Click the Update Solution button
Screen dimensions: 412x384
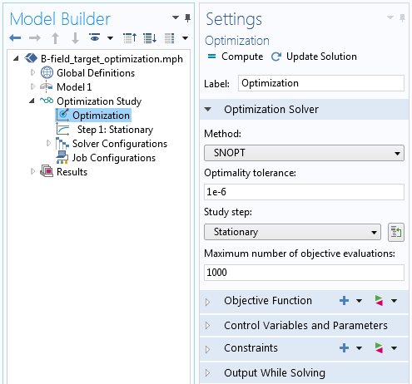pyautogui.click(x=314, y=57)
